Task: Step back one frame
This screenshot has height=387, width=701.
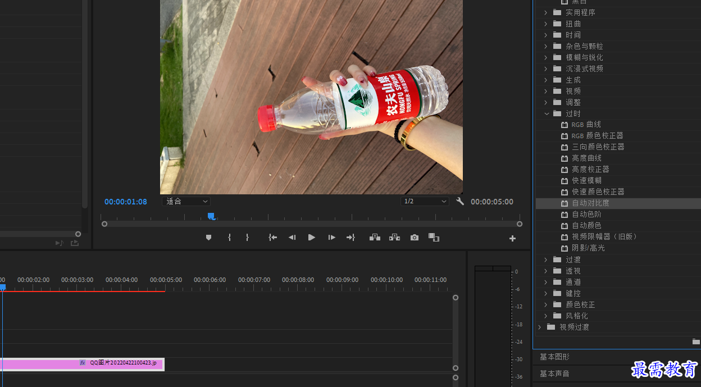Action: (292, 238)
